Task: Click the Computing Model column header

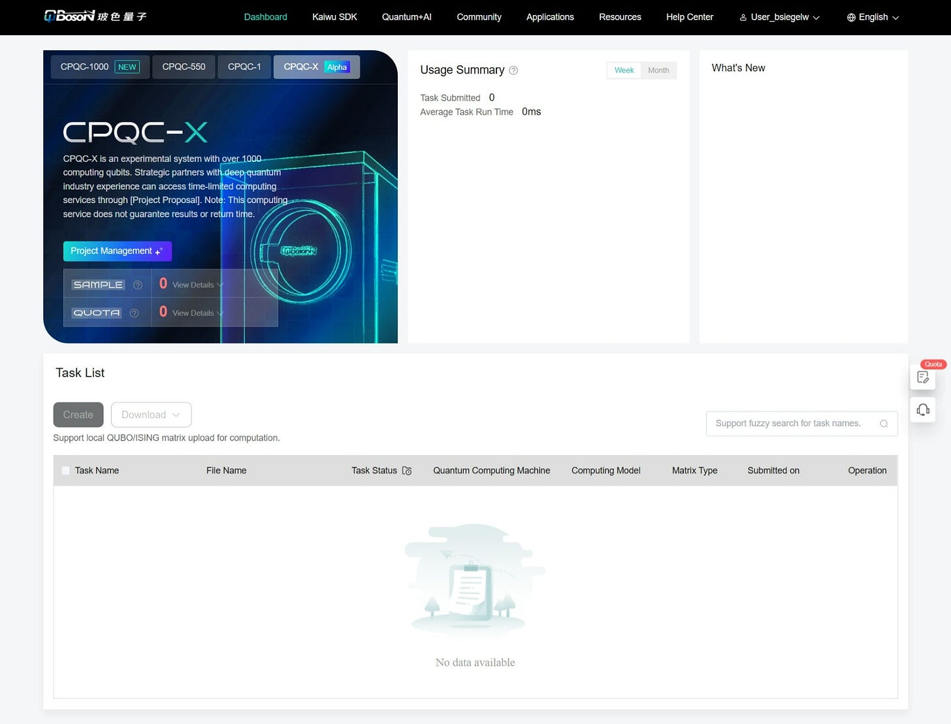Action: click(x=605, y=471)
